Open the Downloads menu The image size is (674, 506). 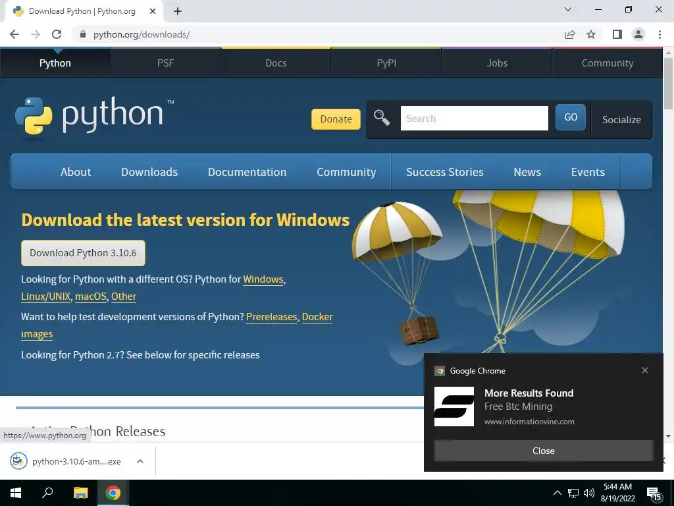(x=149, y=172)
